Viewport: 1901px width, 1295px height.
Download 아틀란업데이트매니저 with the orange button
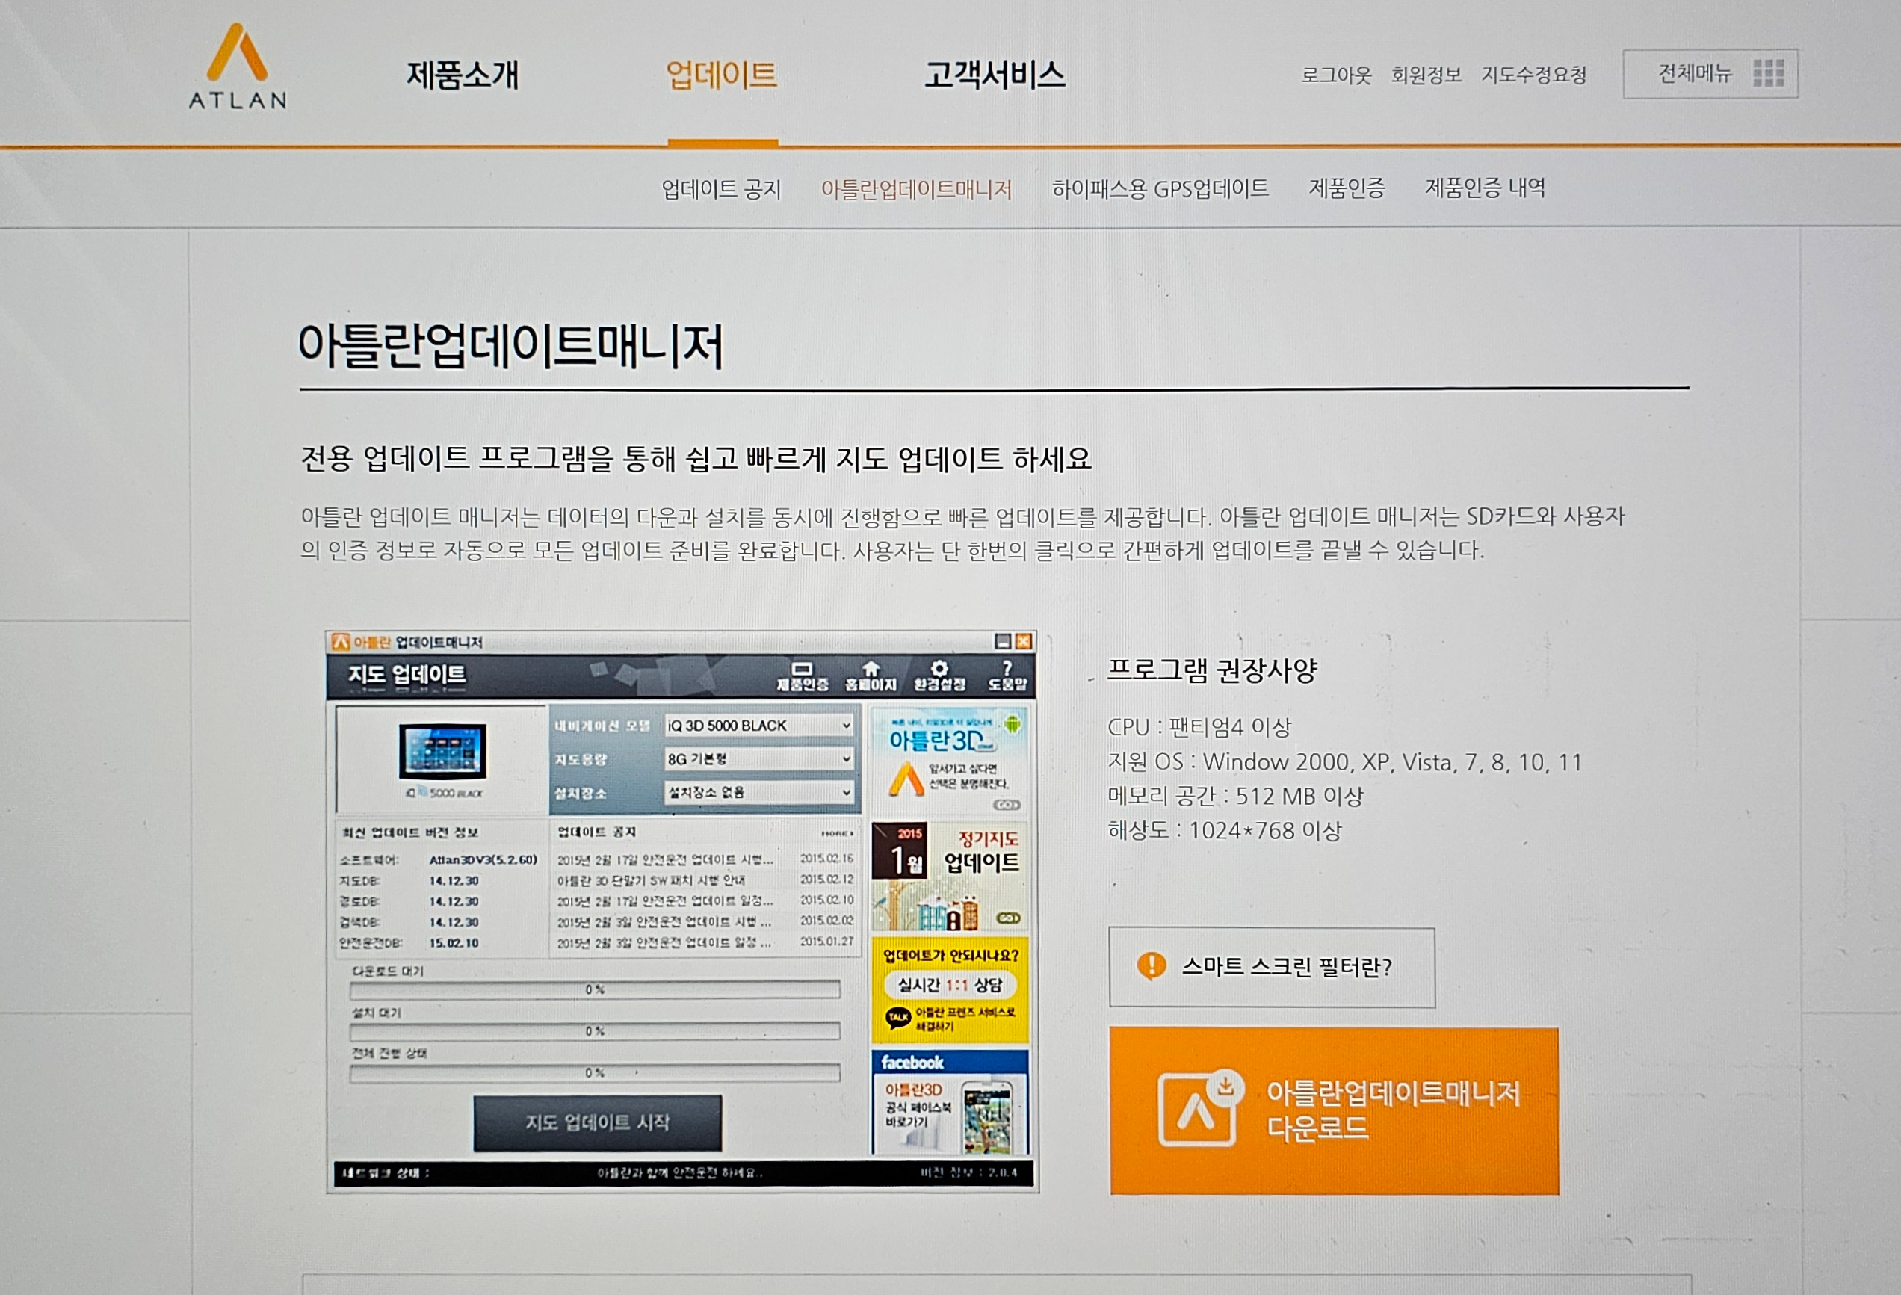coord(1334,1111)
